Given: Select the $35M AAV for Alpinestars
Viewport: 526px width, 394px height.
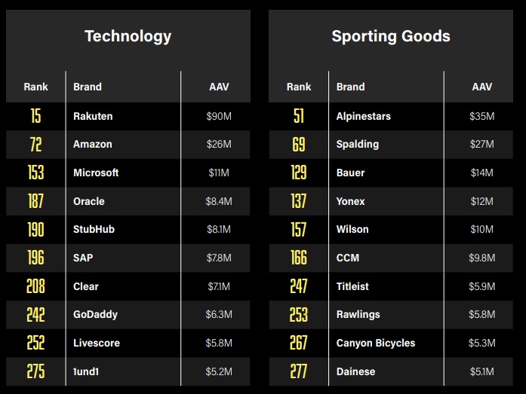Looking at the screenshot, I should click(481, 116).
